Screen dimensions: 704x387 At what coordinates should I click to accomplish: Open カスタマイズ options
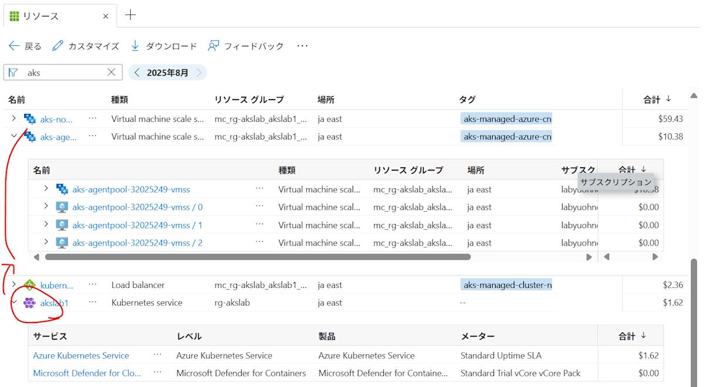(x=86, y=46)
